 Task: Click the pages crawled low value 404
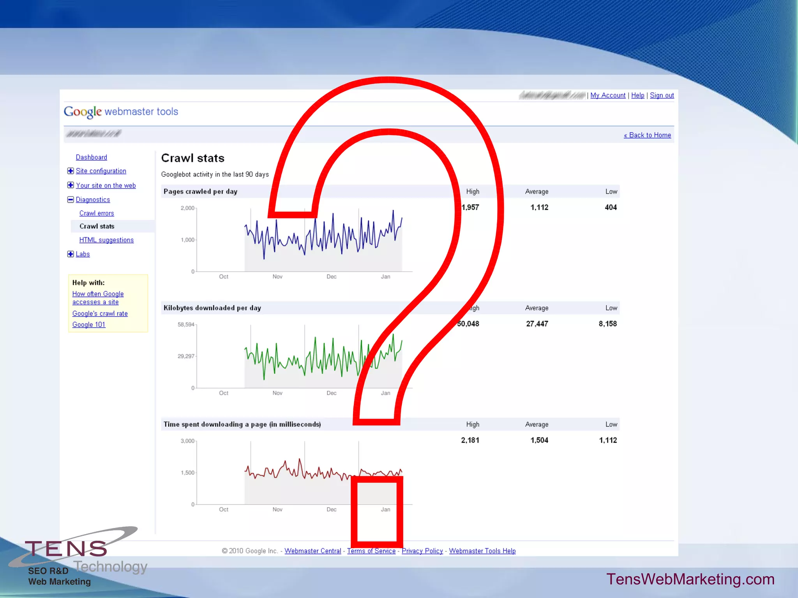point(611,208)
